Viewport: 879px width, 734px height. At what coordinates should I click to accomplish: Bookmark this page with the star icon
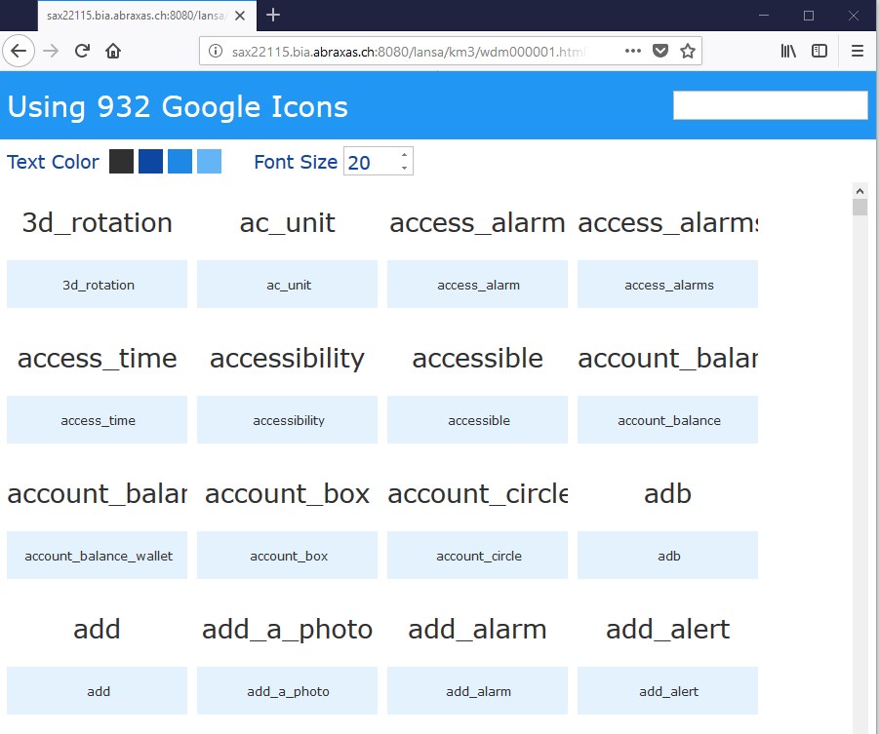pos(688,52)
